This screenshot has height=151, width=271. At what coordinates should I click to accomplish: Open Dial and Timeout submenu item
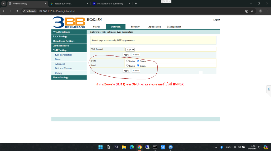click(64, 68)
